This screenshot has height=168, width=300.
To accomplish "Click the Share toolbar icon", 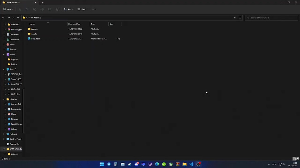I will [x=50, y=9].
